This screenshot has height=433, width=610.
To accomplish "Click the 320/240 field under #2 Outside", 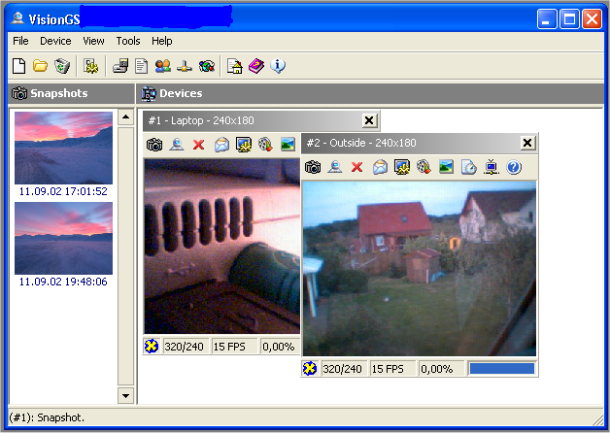I will click(344, 369).
